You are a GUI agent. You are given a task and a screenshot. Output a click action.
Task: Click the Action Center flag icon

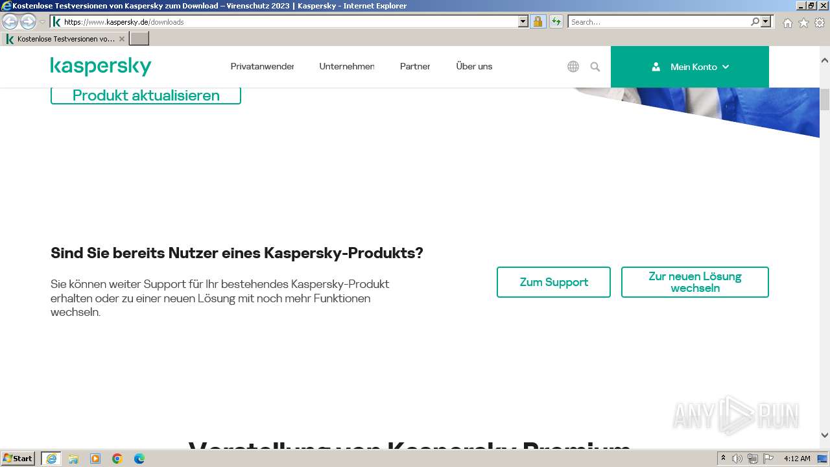point(768,459)
